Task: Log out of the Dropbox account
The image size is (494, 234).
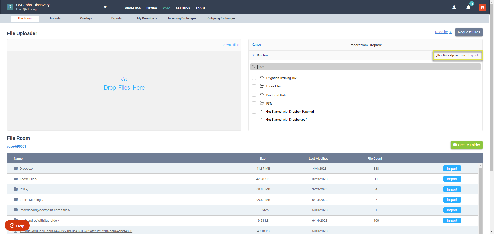Action: pyautogui.click(x=473, y=55)
